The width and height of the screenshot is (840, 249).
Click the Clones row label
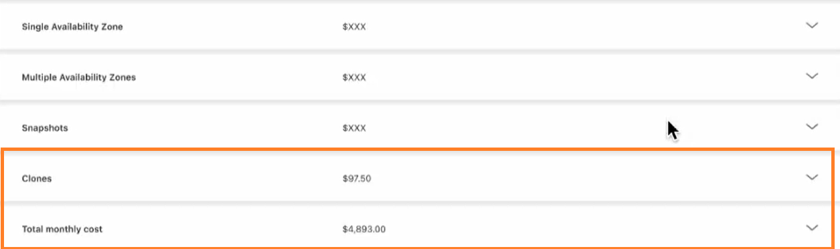coord(37,178)
